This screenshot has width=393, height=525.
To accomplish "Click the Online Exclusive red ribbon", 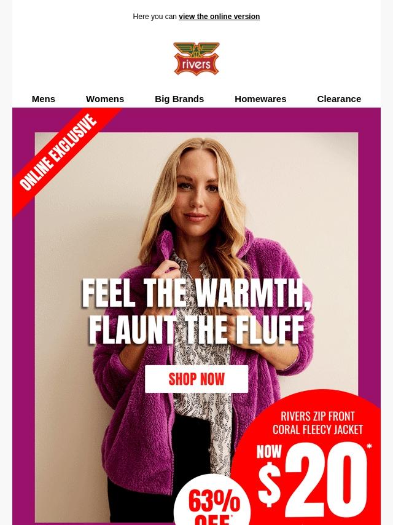I will [58, 152].
